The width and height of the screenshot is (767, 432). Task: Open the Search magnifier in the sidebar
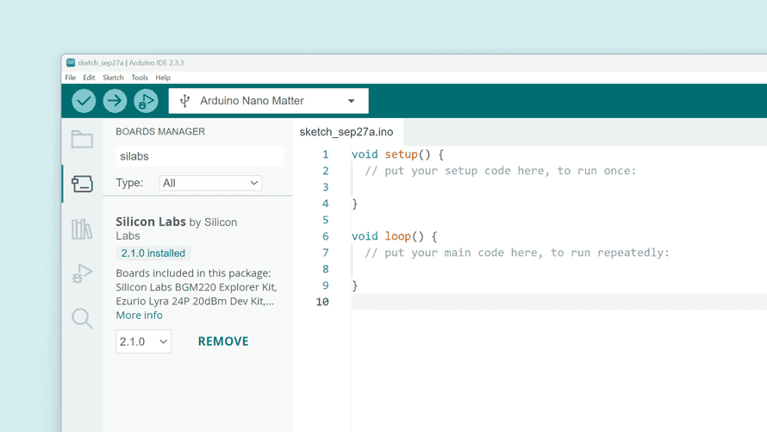[x=82, y=318]
